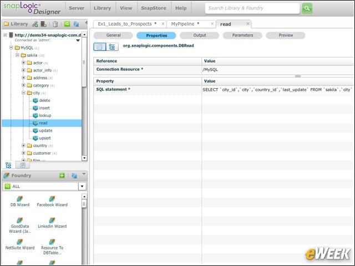Expand the customer folder
355x266 pixels.
23,153
